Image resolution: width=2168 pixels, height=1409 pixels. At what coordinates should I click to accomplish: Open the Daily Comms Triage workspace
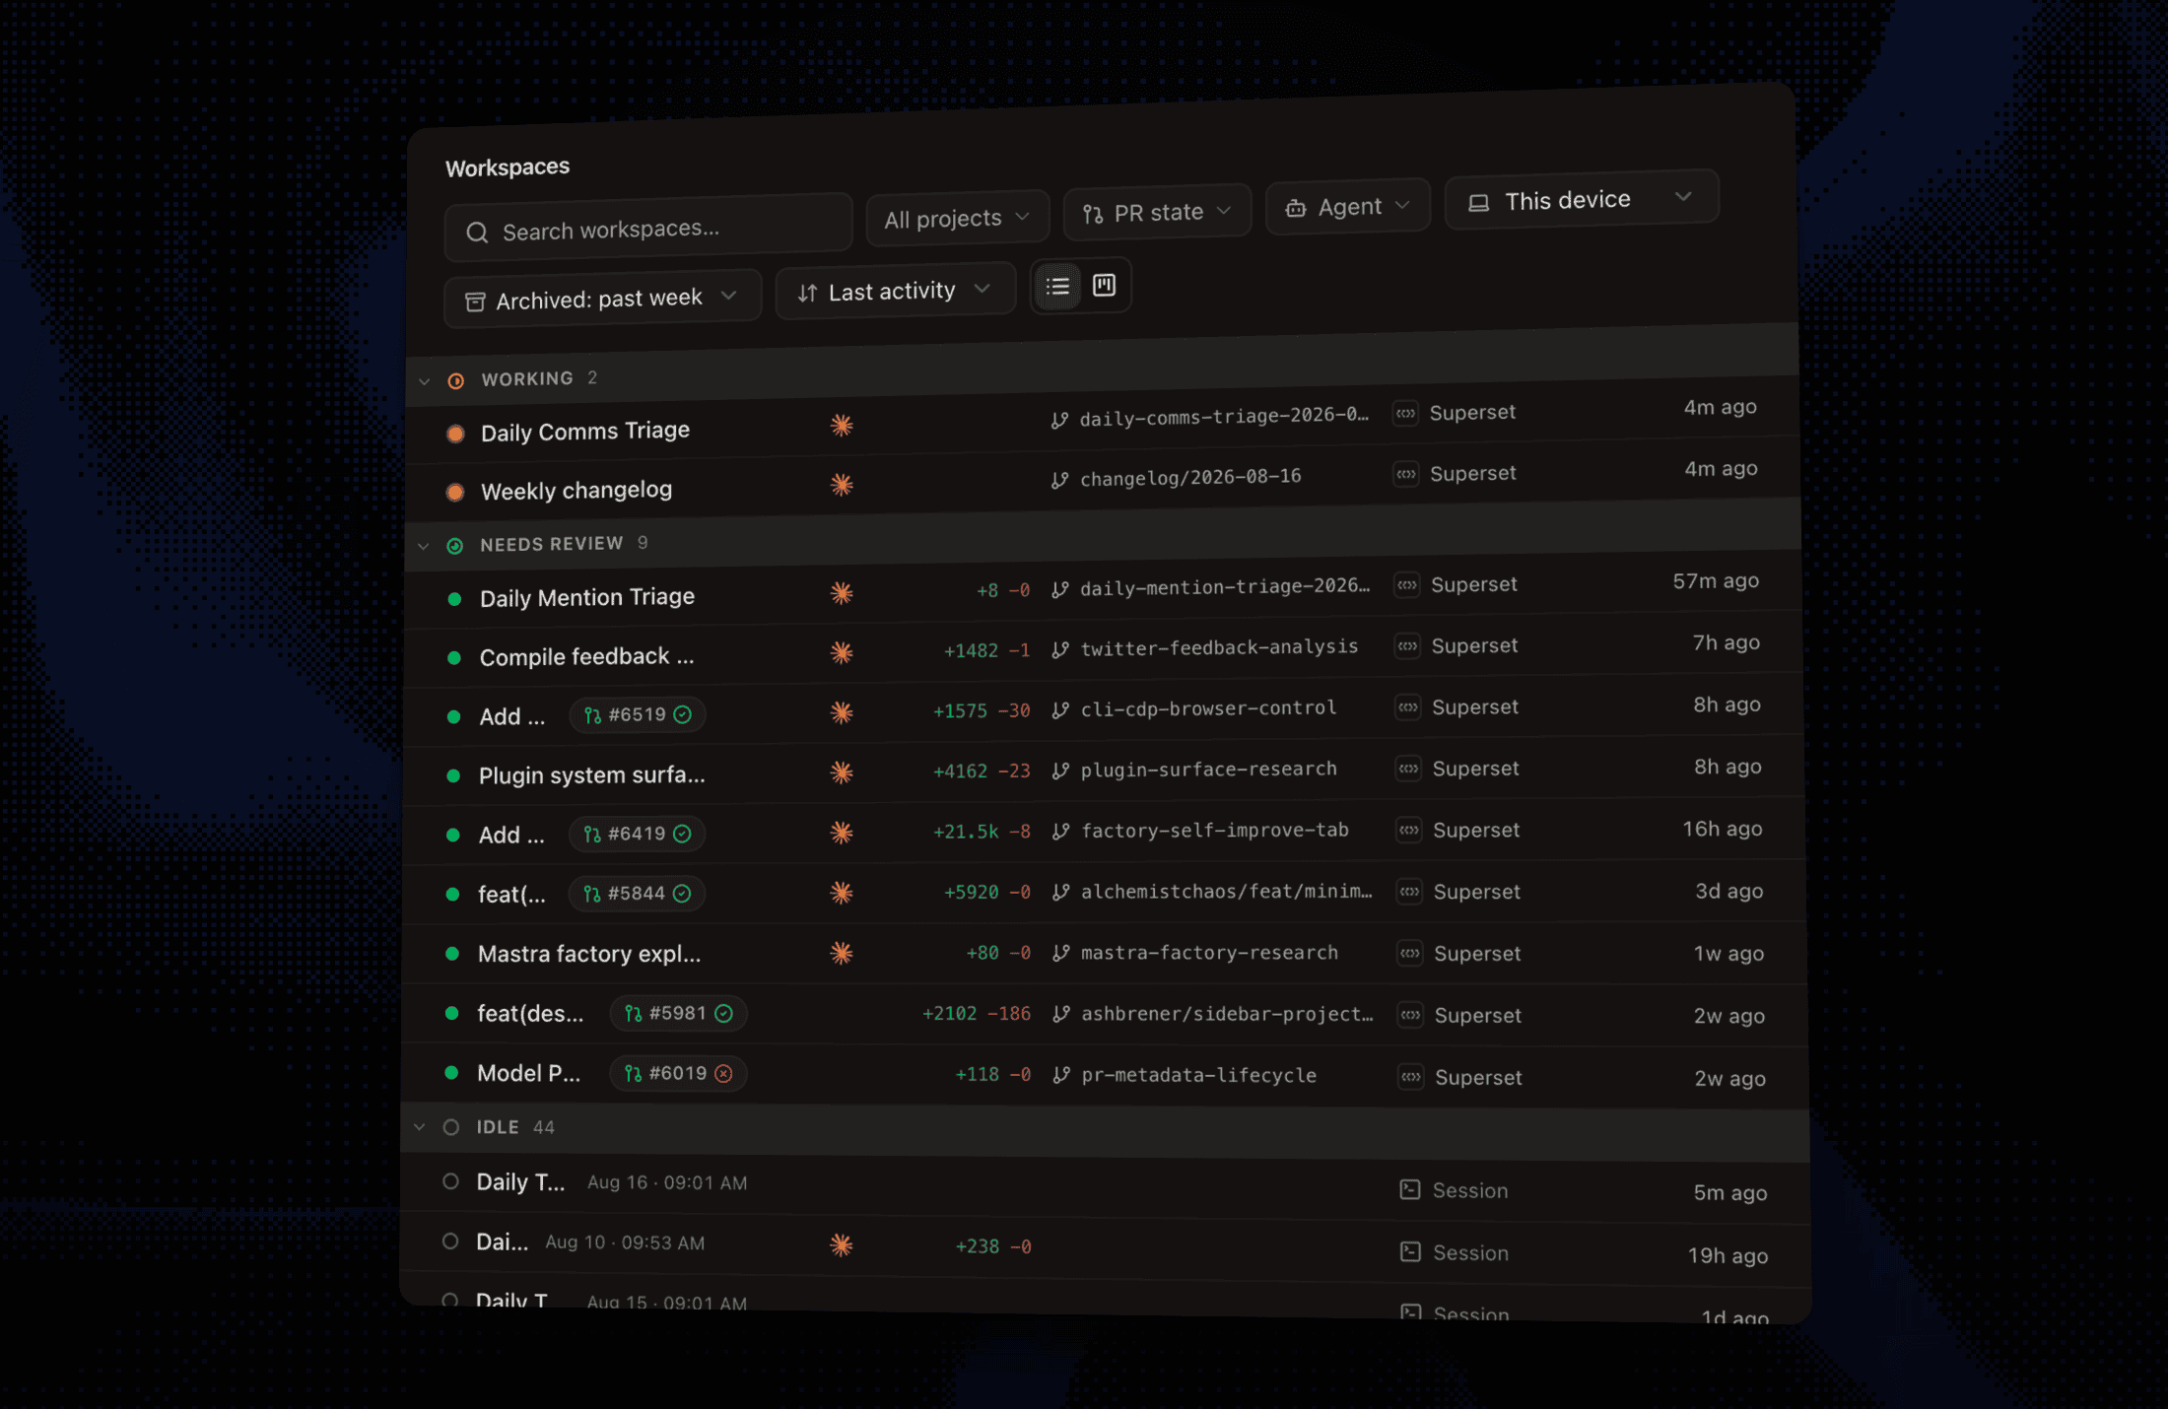(x=585, y=432)
